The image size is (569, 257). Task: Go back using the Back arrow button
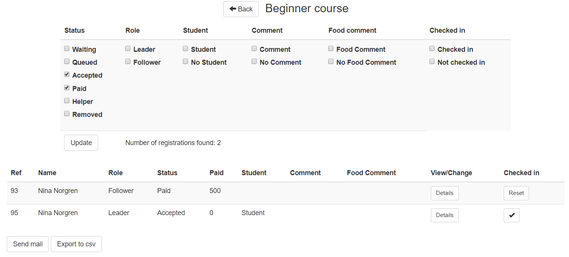(x=241, y=9)
